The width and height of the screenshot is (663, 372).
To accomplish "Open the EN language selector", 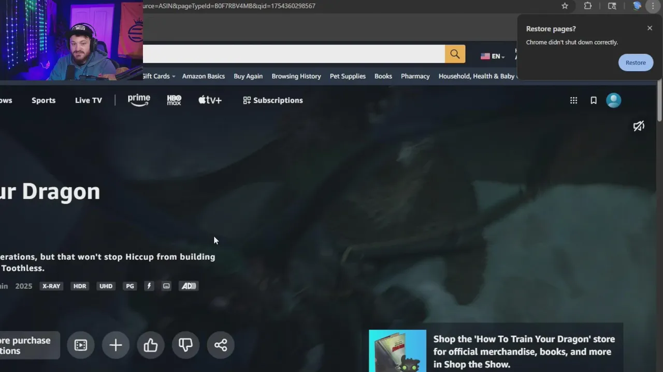I will (492, 56).
